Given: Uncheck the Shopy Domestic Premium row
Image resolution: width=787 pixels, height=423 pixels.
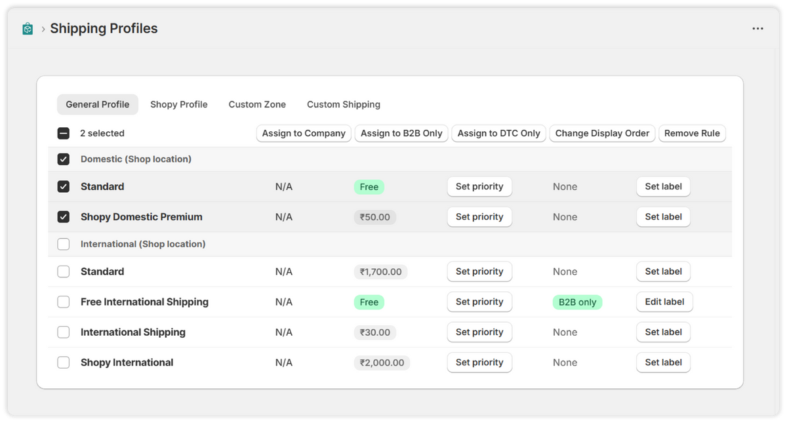Looking at the screenshot, I should click(64, 217).
